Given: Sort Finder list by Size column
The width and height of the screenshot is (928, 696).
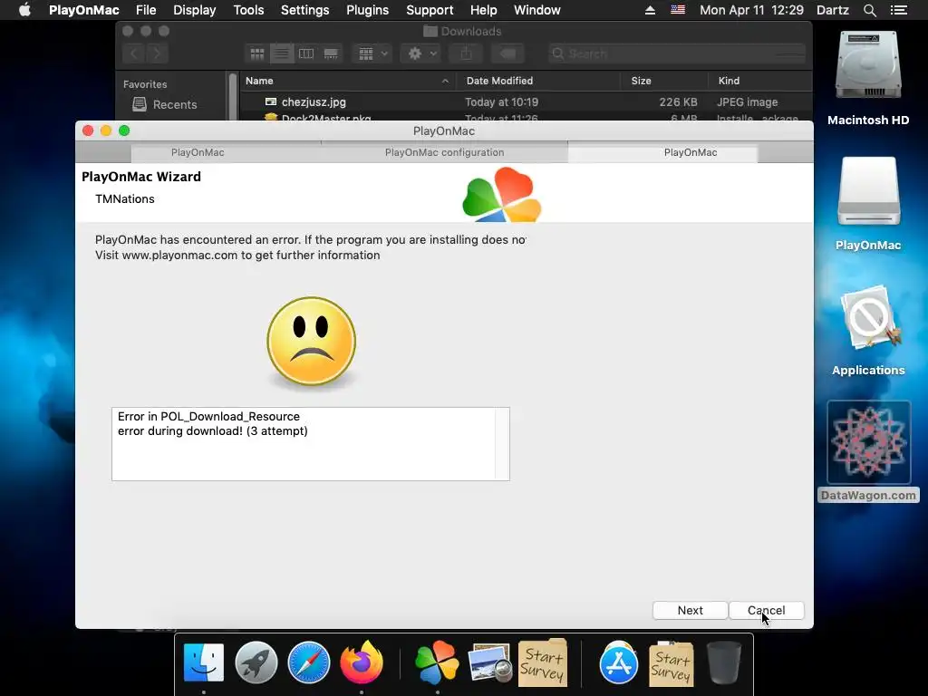Looking at the screenshot, I should [x=641, y=81].
